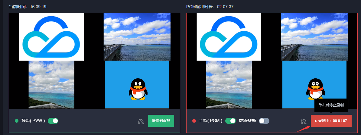Enable the 应急备播 switch
361x135 pixels.
coord(264,121)
